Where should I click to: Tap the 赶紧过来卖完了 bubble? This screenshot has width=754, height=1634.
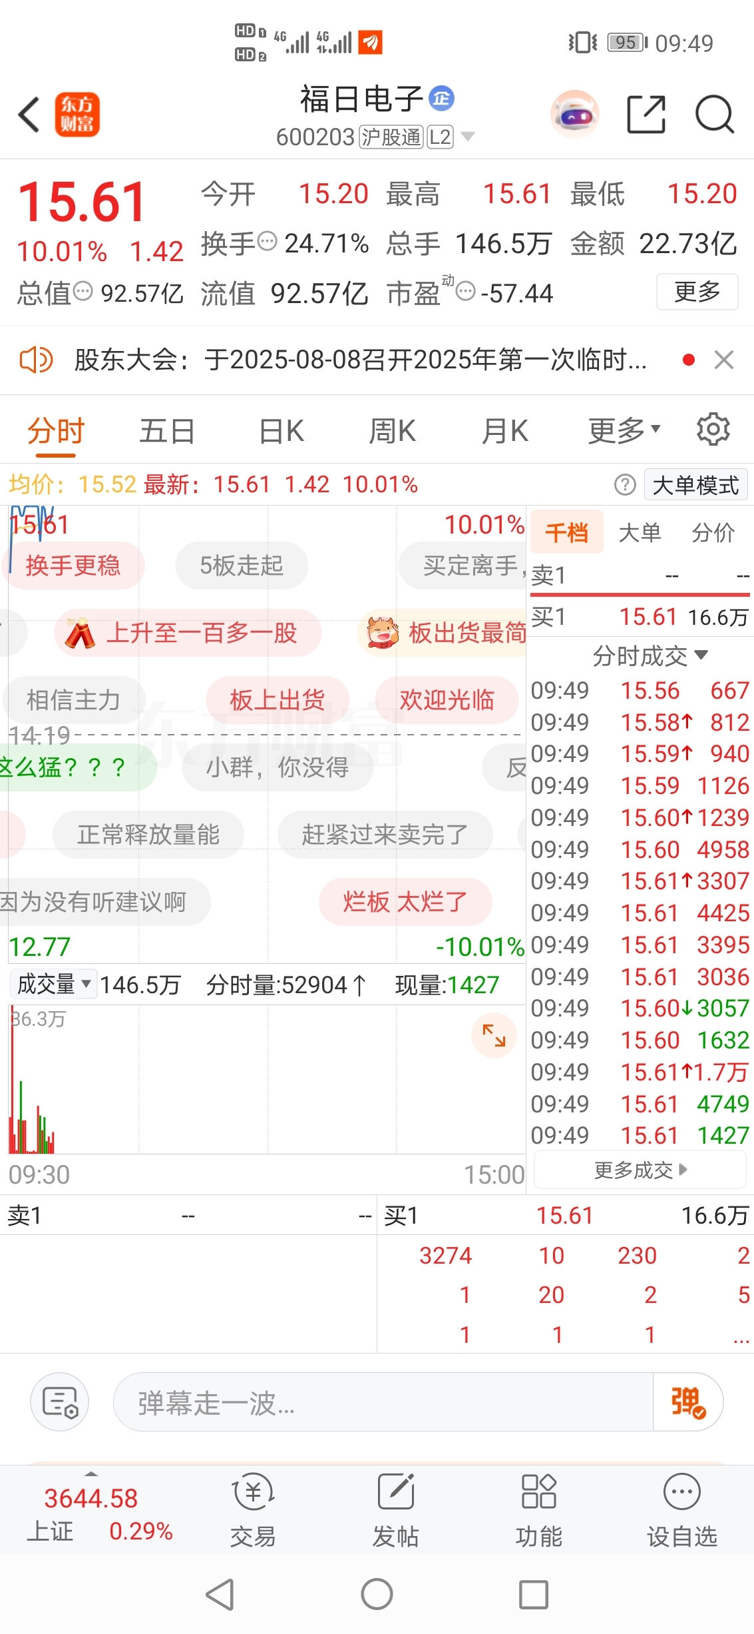tap(385, 834)
